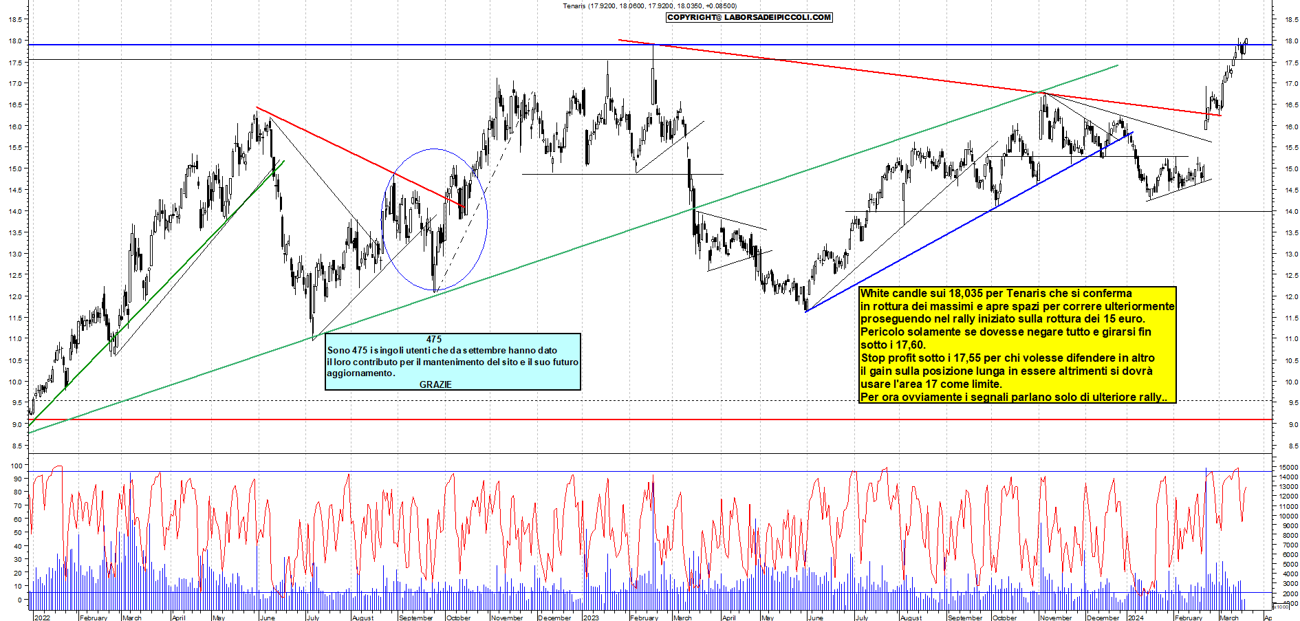Click the word 'GRAZIE' in the cyan note

click(x=435, y=384)
